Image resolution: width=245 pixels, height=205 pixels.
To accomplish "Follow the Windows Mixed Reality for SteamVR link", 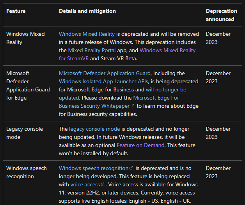I will tap(167, 50).
